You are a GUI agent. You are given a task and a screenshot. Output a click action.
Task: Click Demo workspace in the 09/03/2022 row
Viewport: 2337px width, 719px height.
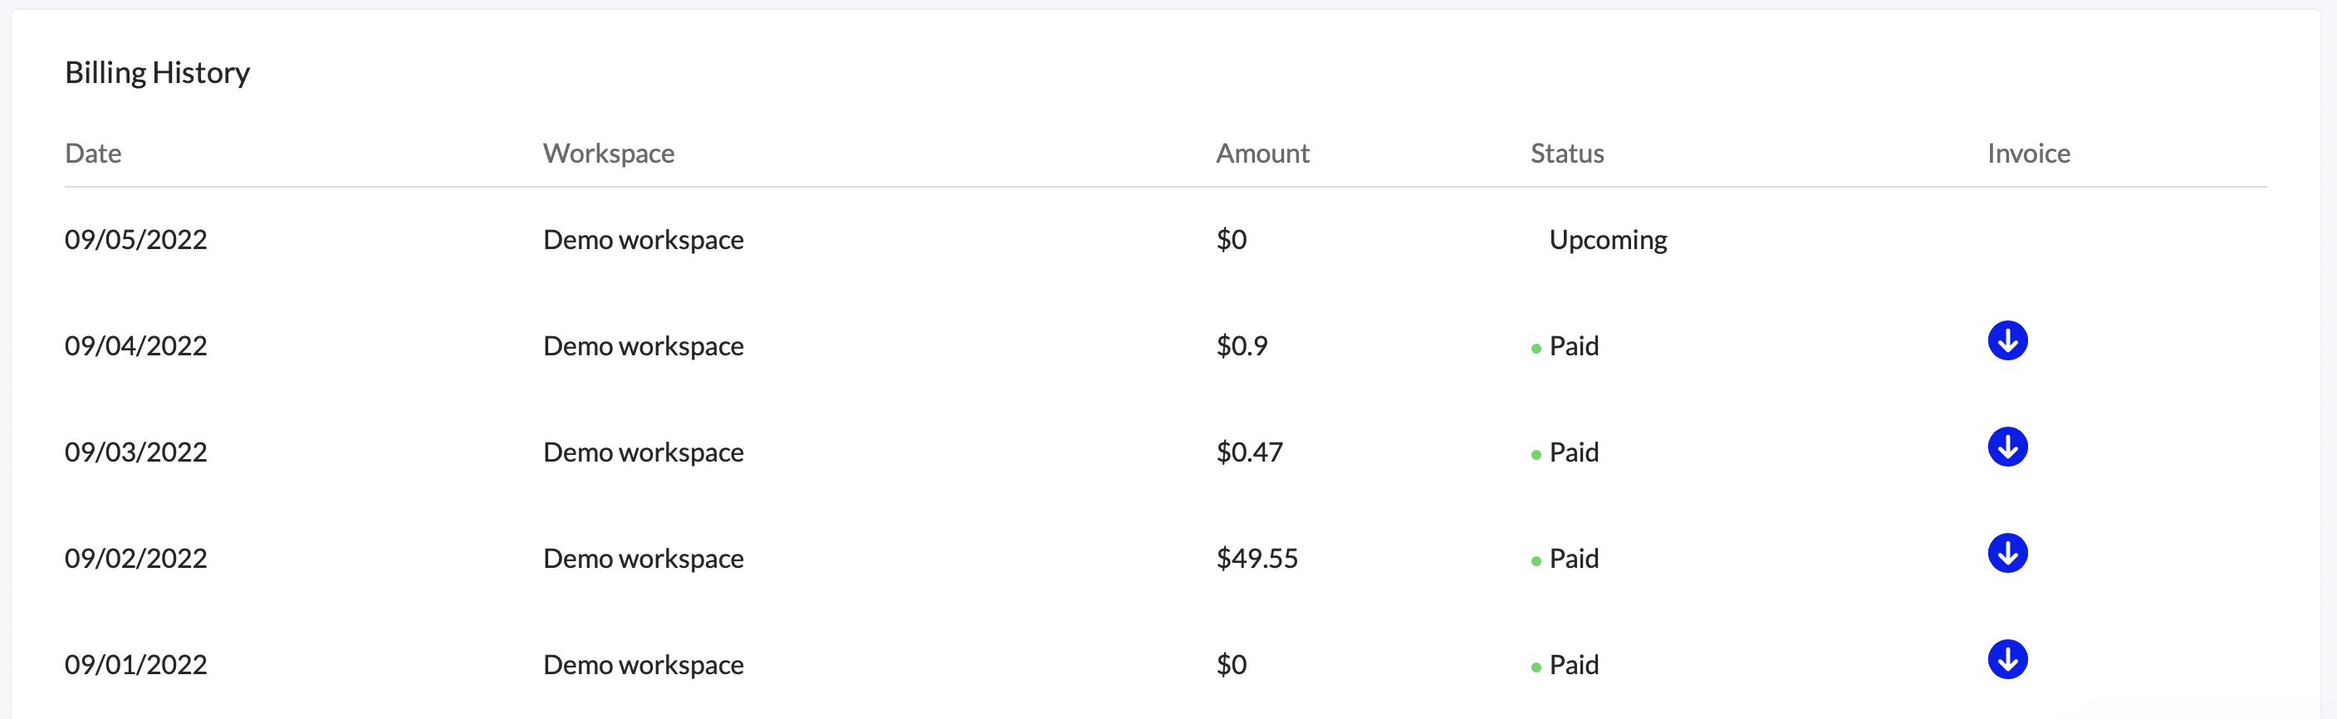(644, 452)
